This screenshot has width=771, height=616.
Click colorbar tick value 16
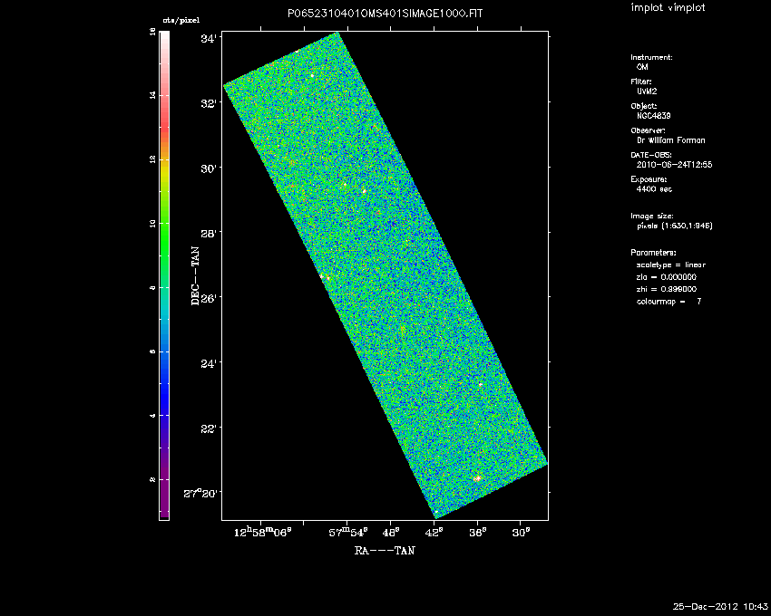click(152, 32)
